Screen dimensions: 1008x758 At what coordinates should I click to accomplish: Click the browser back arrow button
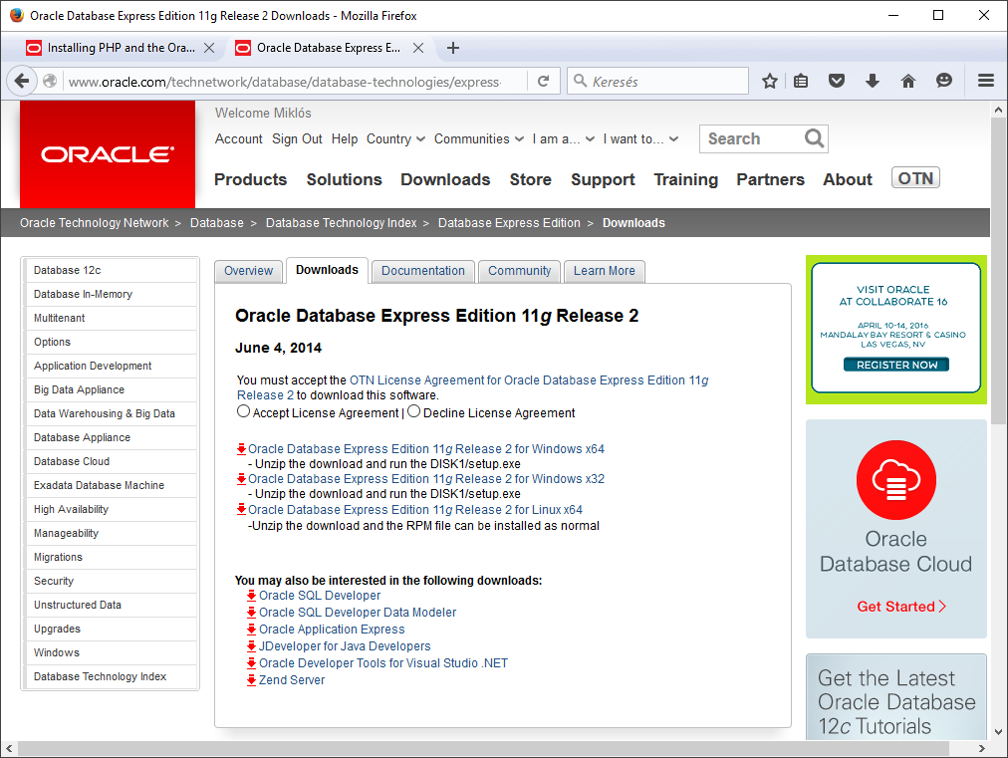[21, 81]
